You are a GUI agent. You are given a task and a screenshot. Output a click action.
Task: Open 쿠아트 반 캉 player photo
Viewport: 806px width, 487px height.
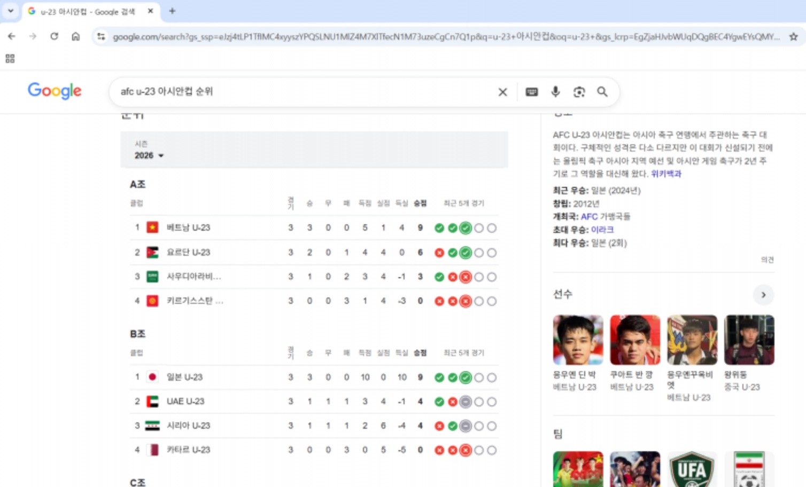point(635,340)
